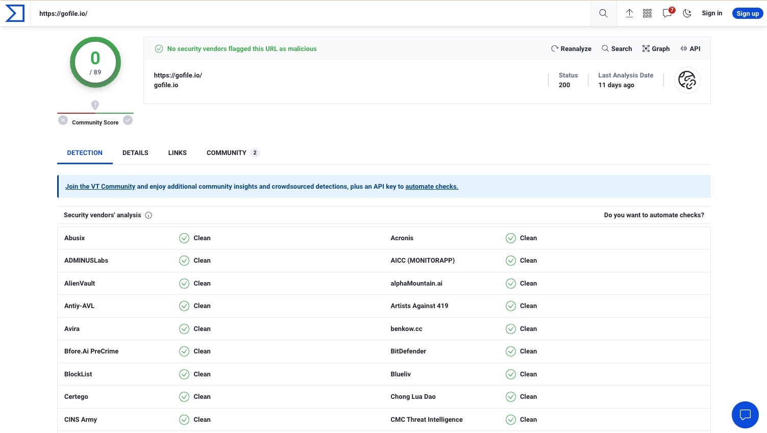
Task: Click clean check icon in Avira row
Action: click(184, 329)
